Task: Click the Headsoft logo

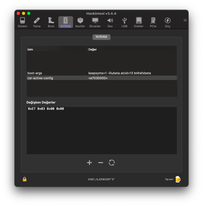Action: pos(101,179)
